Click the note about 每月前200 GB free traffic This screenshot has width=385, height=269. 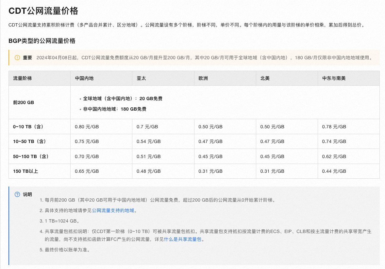pos(158,200)
